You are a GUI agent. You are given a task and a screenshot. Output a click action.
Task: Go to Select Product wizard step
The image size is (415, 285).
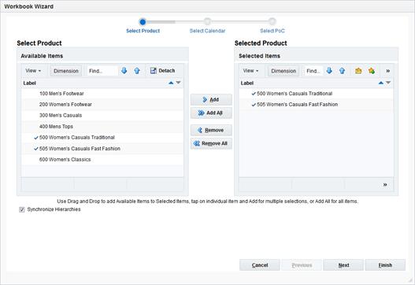click(143, 26)
